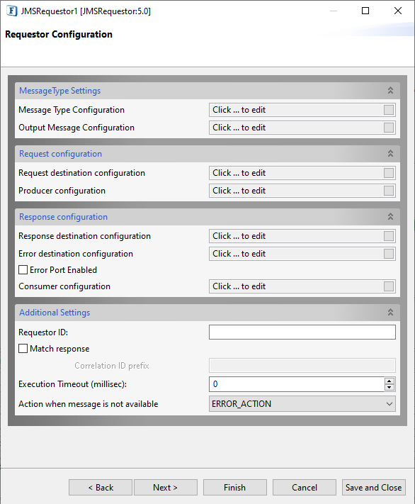Enable the Error Port Enabled checkbox
This screenshot has width=415, height=504.
pyautogui.click(x=23, y=269)
